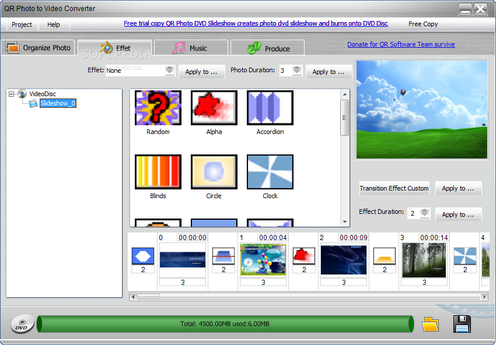496x345 pixels.
Task: Click Apply to next to Effet dropdown
Action: point(201,72)
